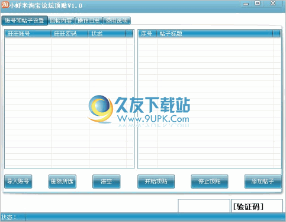Switch to the 回帖内容 tab

click(x=61, y=21)
